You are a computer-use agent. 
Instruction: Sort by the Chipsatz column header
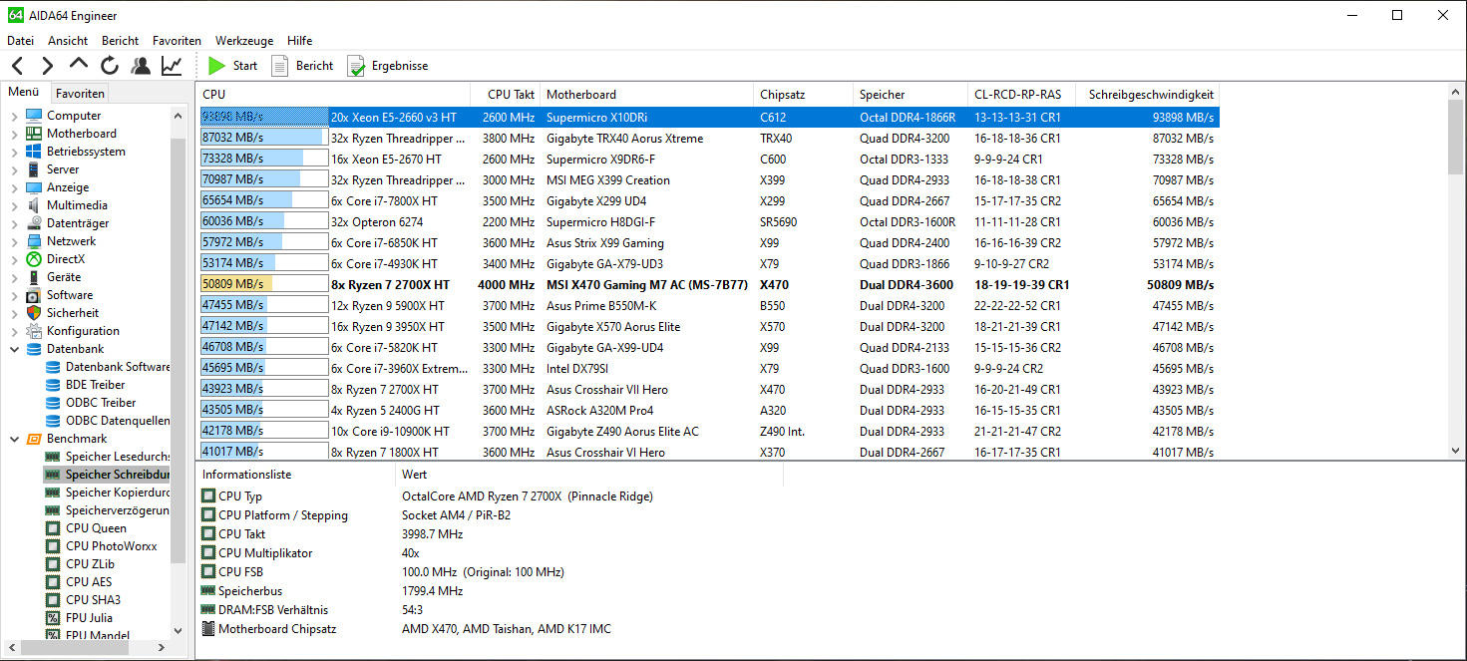(804, 95)
